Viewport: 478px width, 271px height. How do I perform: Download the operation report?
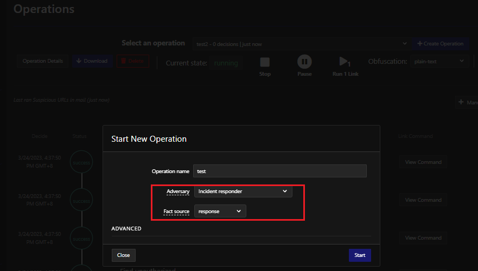pos(92,61)
